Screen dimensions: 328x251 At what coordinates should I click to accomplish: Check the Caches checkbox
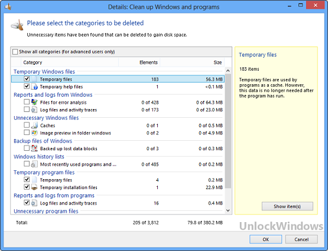[27, 125]
